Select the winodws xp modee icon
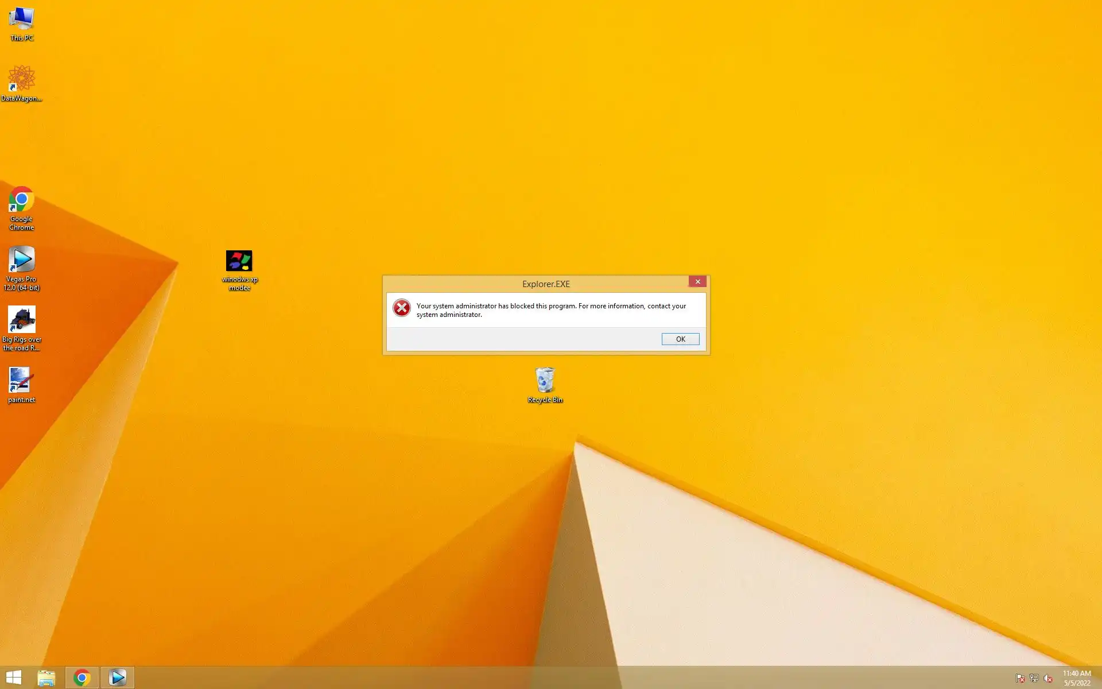The image size is (1102, 689). (239, 269)
